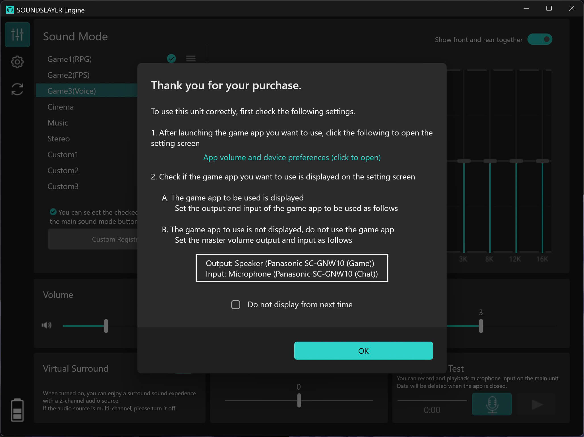Toggle "Show front and rear together" switch
Image resolution: width=584 pixels, height=437 pixels.
pyautogui.click(x=539, y=39)
